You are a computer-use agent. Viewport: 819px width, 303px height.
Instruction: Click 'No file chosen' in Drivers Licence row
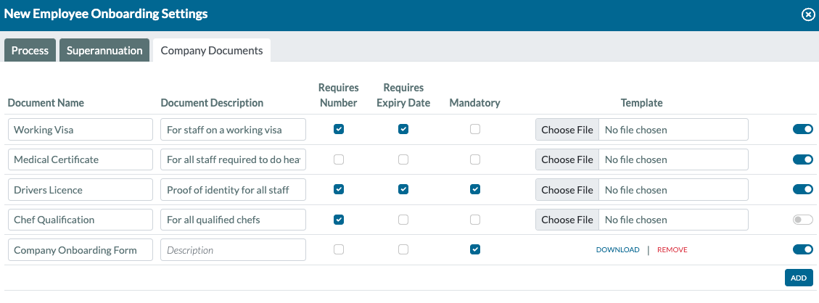[635, 190]
